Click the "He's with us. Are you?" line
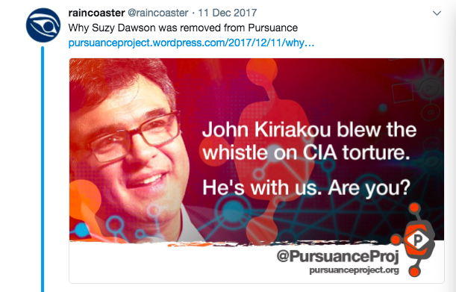 pyautogui.click(x=306, y=188)
